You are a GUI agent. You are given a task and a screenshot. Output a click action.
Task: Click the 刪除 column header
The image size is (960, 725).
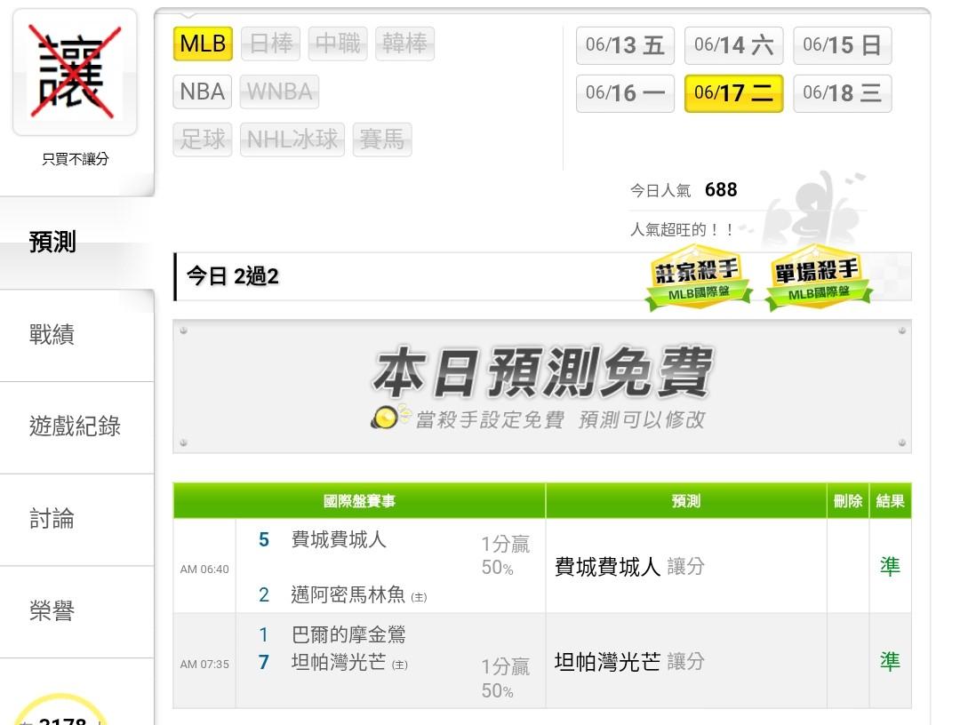tap(848, 501)
